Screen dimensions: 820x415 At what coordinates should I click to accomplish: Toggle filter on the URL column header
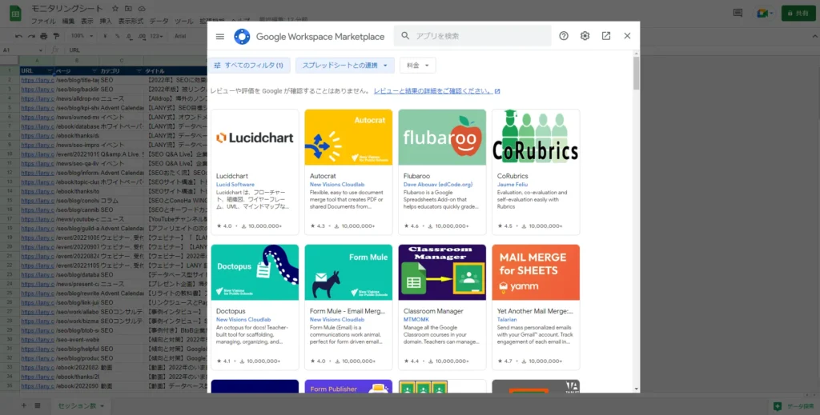click(50, 71)
